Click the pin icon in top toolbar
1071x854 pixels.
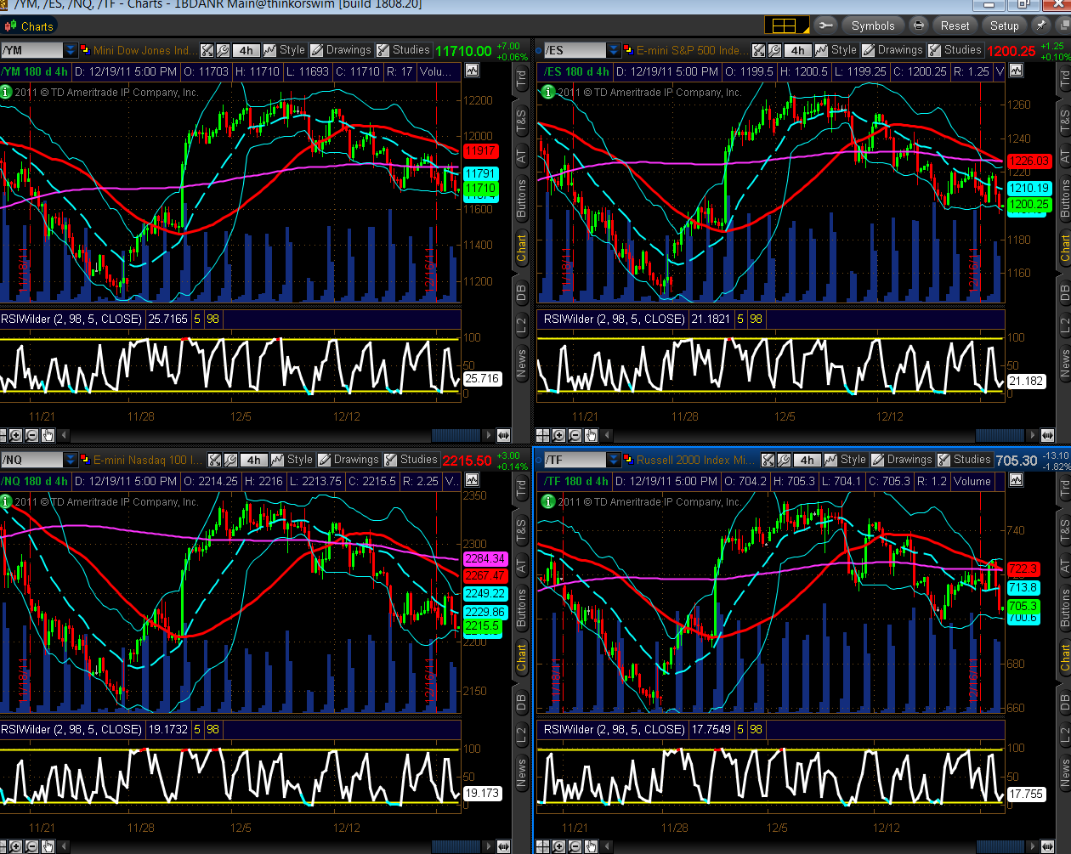click(1040, 25)
